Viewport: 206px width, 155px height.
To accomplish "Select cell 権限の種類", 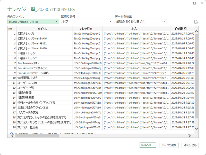I will [x=45, y=93].
